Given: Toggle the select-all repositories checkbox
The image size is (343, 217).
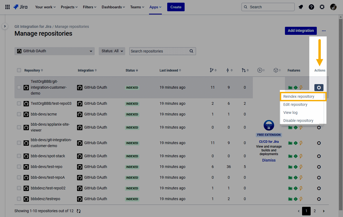Looking at the screenshot, I should pyautogui.click(x=19, y=70).
